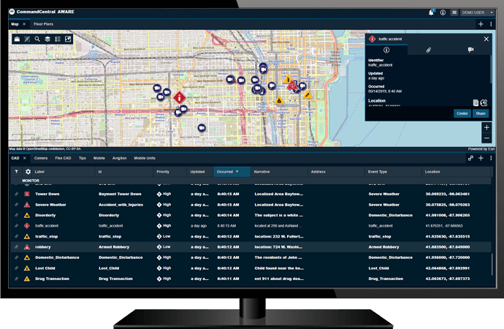Sort by the Occurred column header
The image size is (504, 329).
[232, 172]
